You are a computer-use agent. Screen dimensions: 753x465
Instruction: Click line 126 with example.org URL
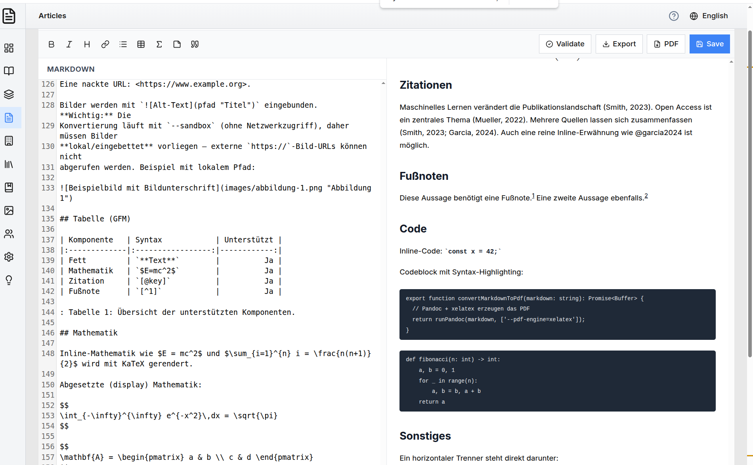click(155, 84)
